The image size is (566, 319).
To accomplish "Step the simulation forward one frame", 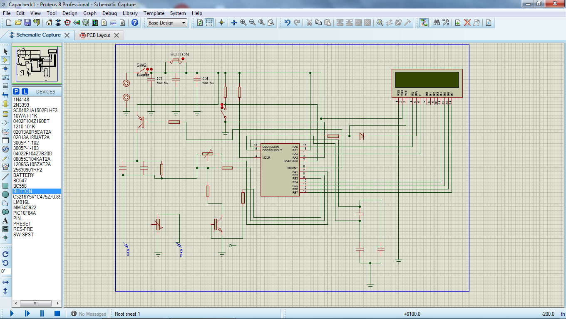I will pyautogui.click(x=27, y=314).
